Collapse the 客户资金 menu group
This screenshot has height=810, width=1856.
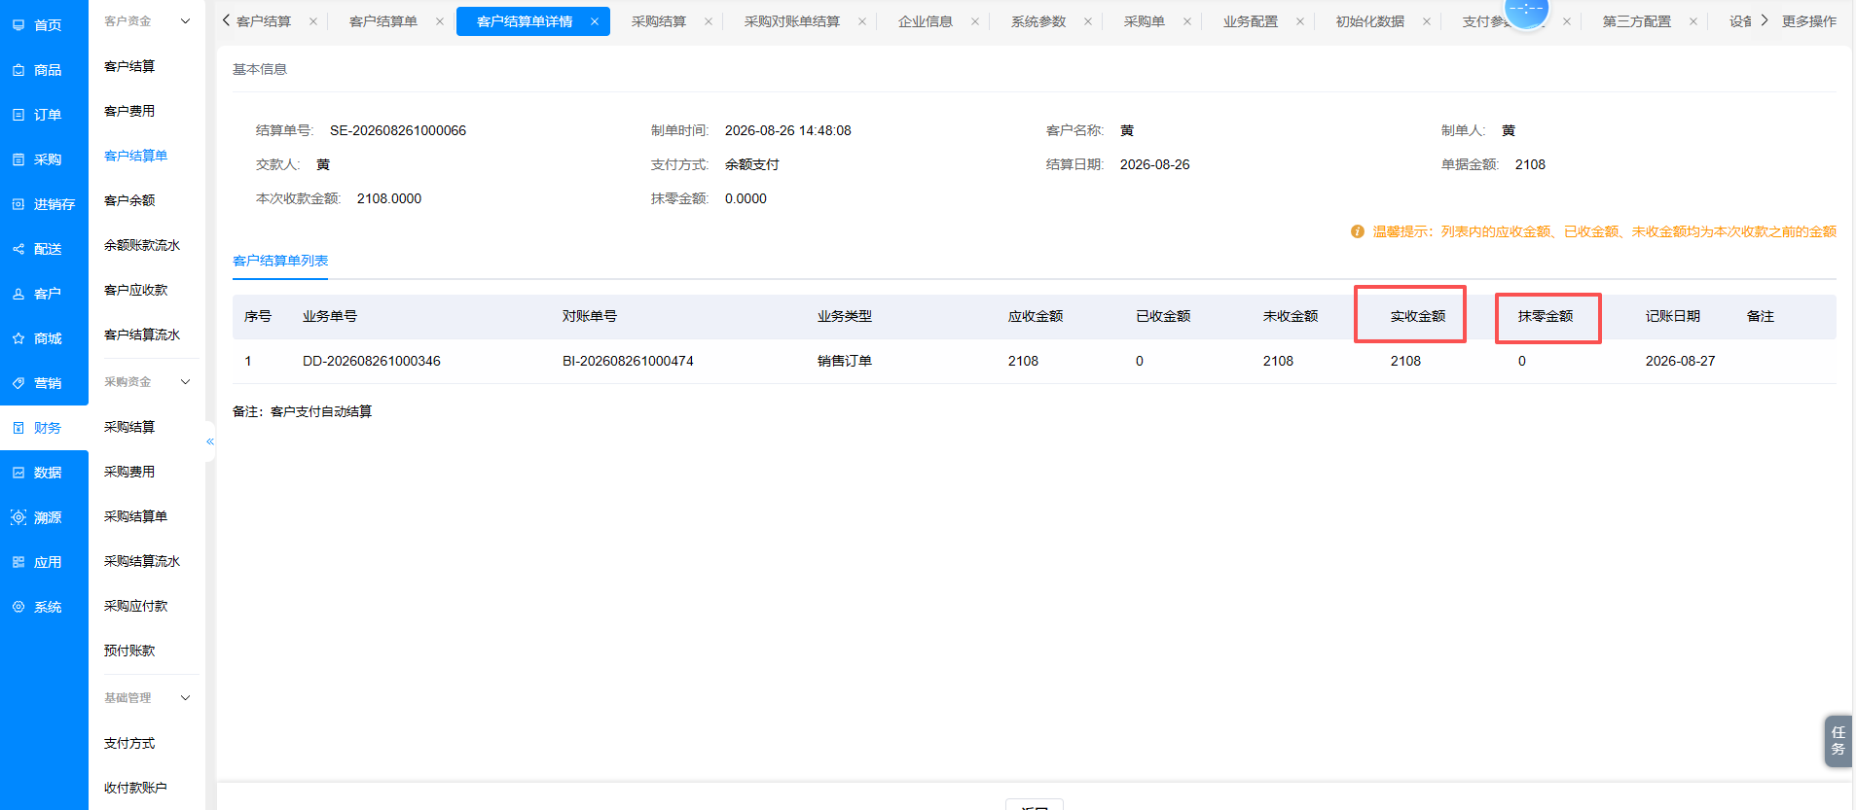point(186,20)
